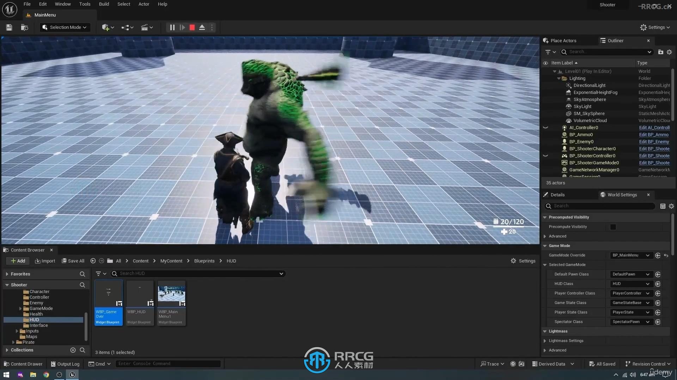The height and width of the screenshot is (380, 677).
Task: Select HUD Class dropdown in Selected GameMode
Action: pyautogui.click(x=630, y=284)
